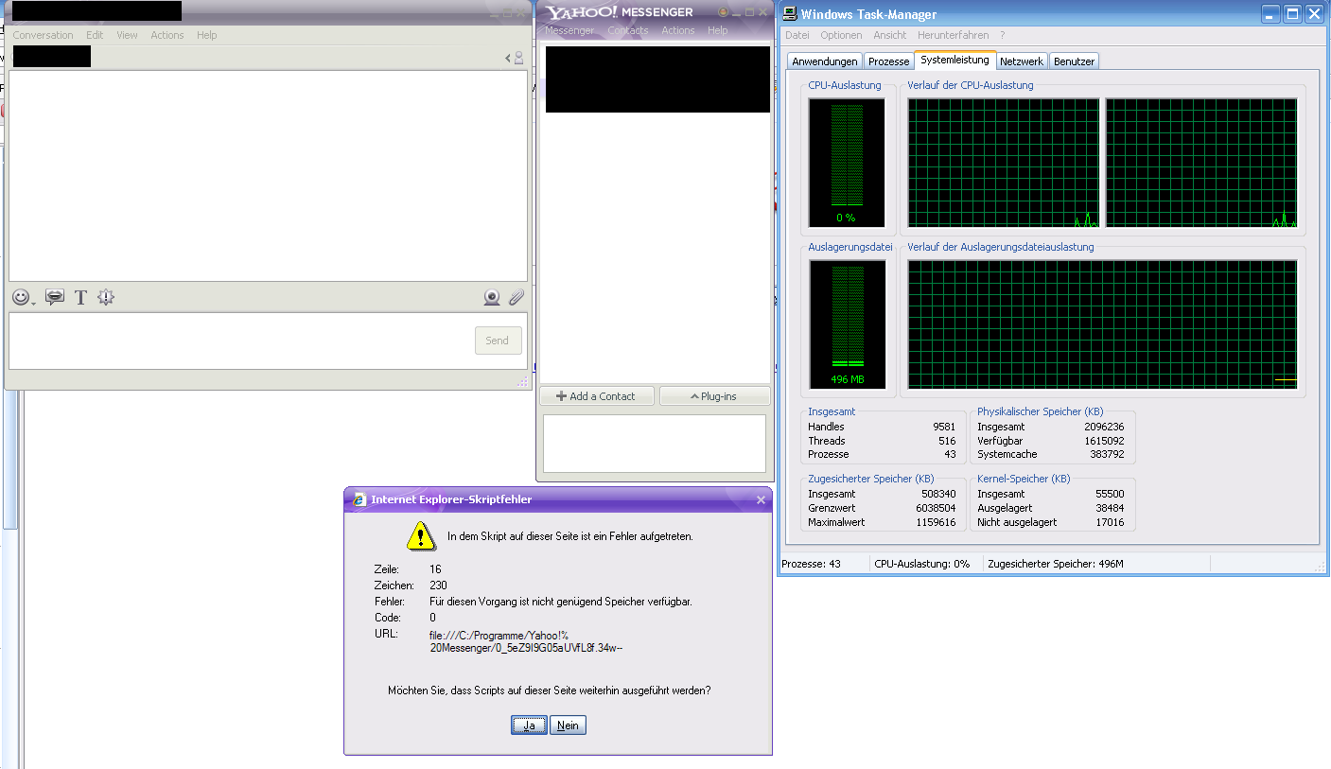Open Actions menu in Yahoo Messenger window
Viewport: 1331px width, 769px height.
coord(678,30)
